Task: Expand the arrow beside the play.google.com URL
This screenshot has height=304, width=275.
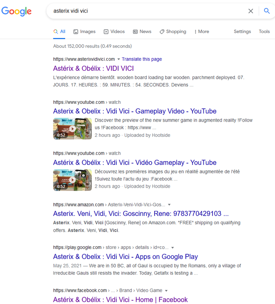Action: (x=173, y=248)
